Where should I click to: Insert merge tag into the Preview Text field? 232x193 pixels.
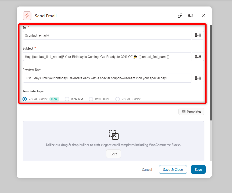coord(198,78)
